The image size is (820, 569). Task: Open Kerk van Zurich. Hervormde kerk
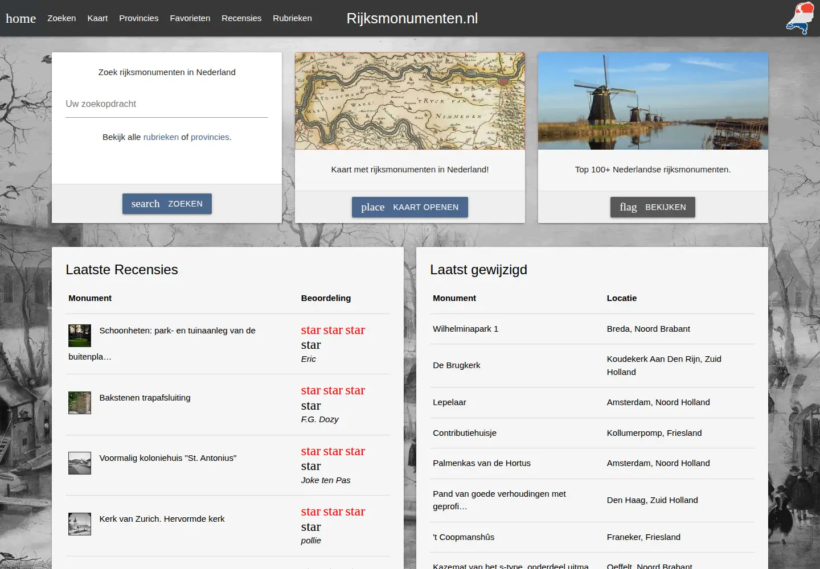[162, 519]
